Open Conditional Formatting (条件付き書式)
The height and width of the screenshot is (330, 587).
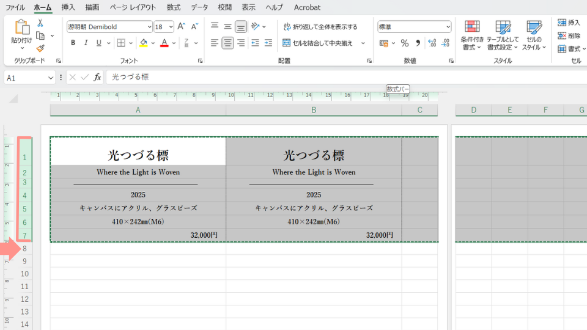pos(472,35)
